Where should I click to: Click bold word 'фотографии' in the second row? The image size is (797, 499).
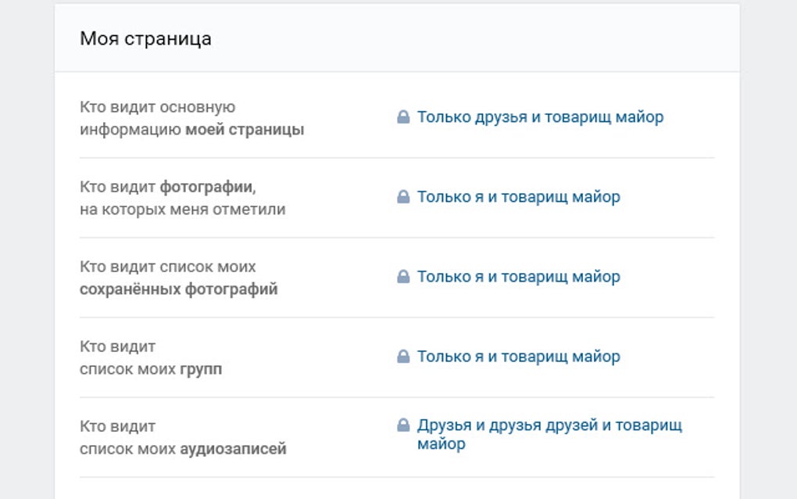tap(208, 186)
